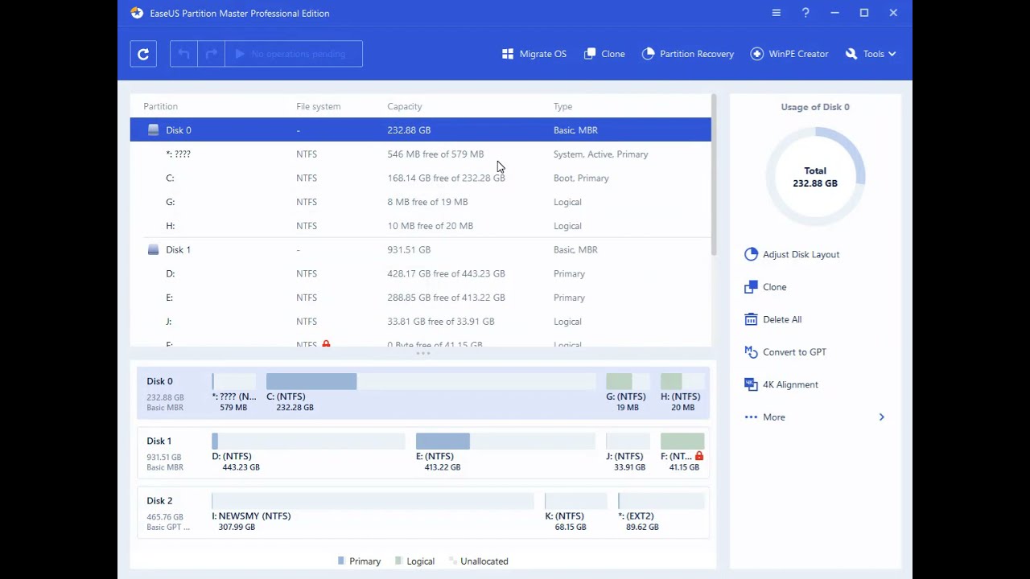Click the red lock icon in list row F:
This screenshot has height=579, width=1030.
click(x=326, y=344)
